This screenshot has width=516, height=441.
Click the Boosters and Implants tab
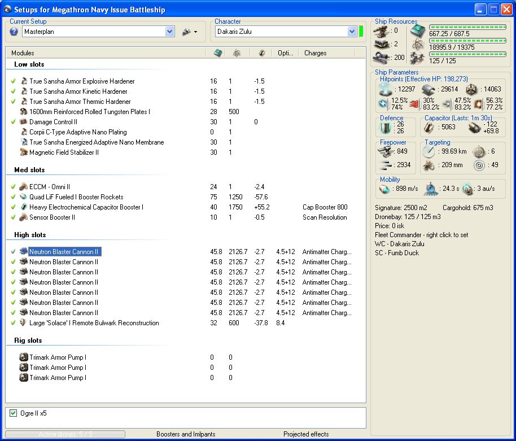coord(186,434)
